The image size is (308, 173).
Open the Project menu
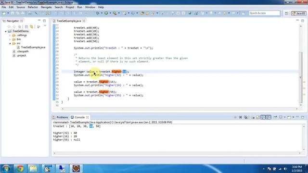pyautogui.click(x=70, y=7)
